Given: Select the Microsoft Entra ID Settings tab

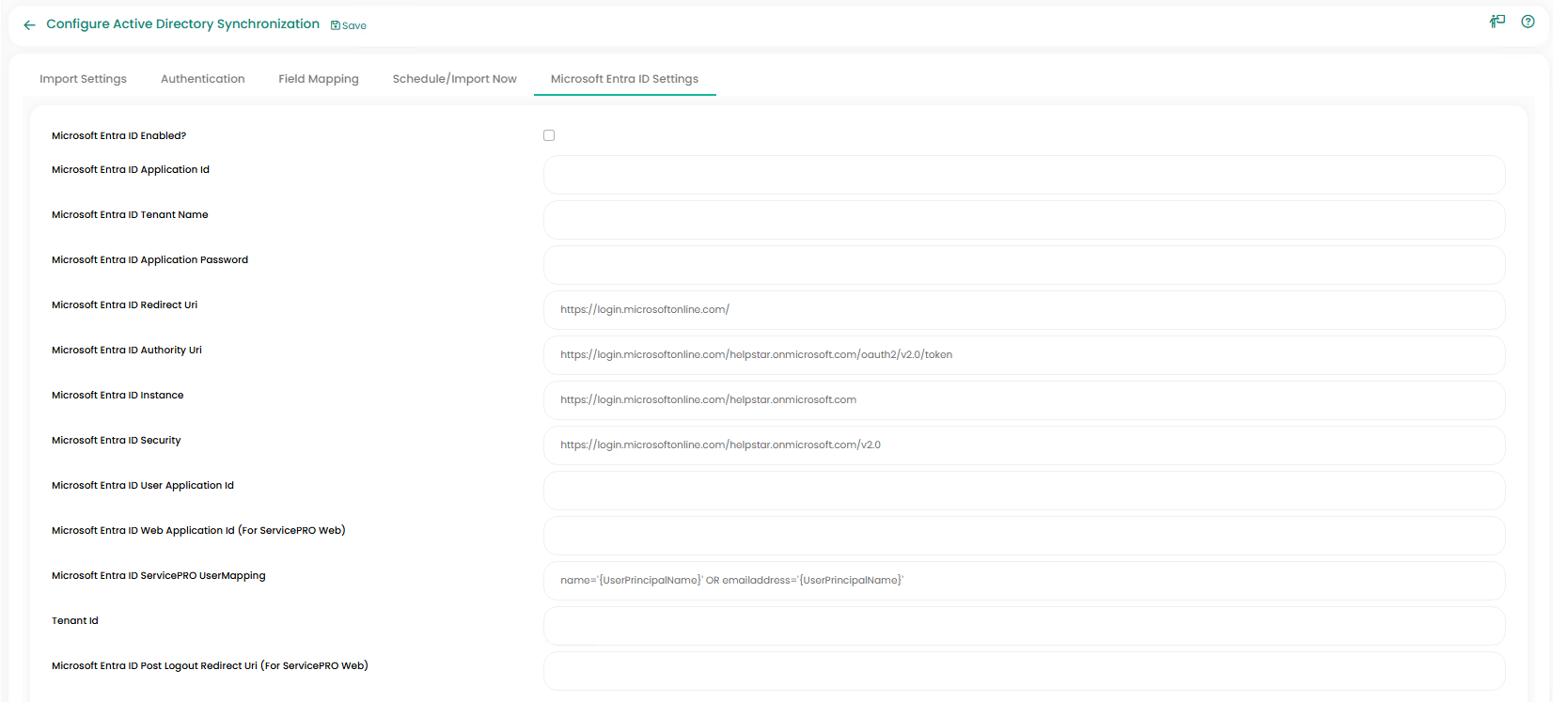Looking at the screenshot, I should pos(624,79).
